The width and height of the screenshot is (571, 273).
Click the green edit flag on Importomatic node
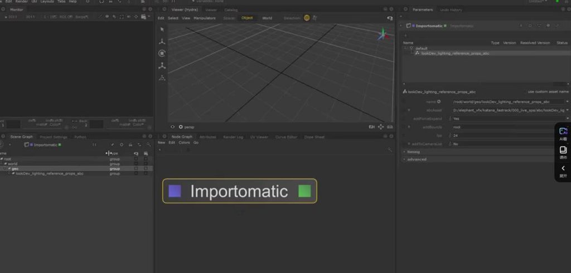(x=304, y=191)
